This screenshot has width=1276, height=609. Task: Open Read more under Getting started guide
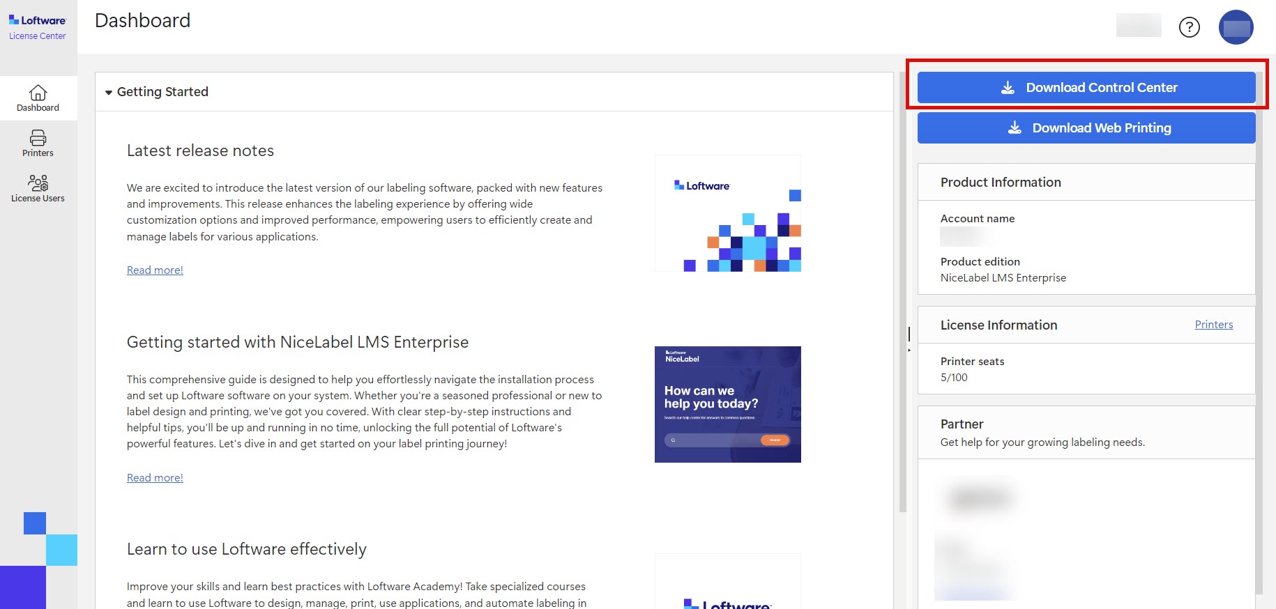155,478
